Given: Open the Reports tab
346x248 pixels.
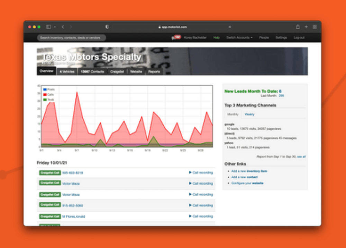Looking at the screenshot, I should coord(154,72).
